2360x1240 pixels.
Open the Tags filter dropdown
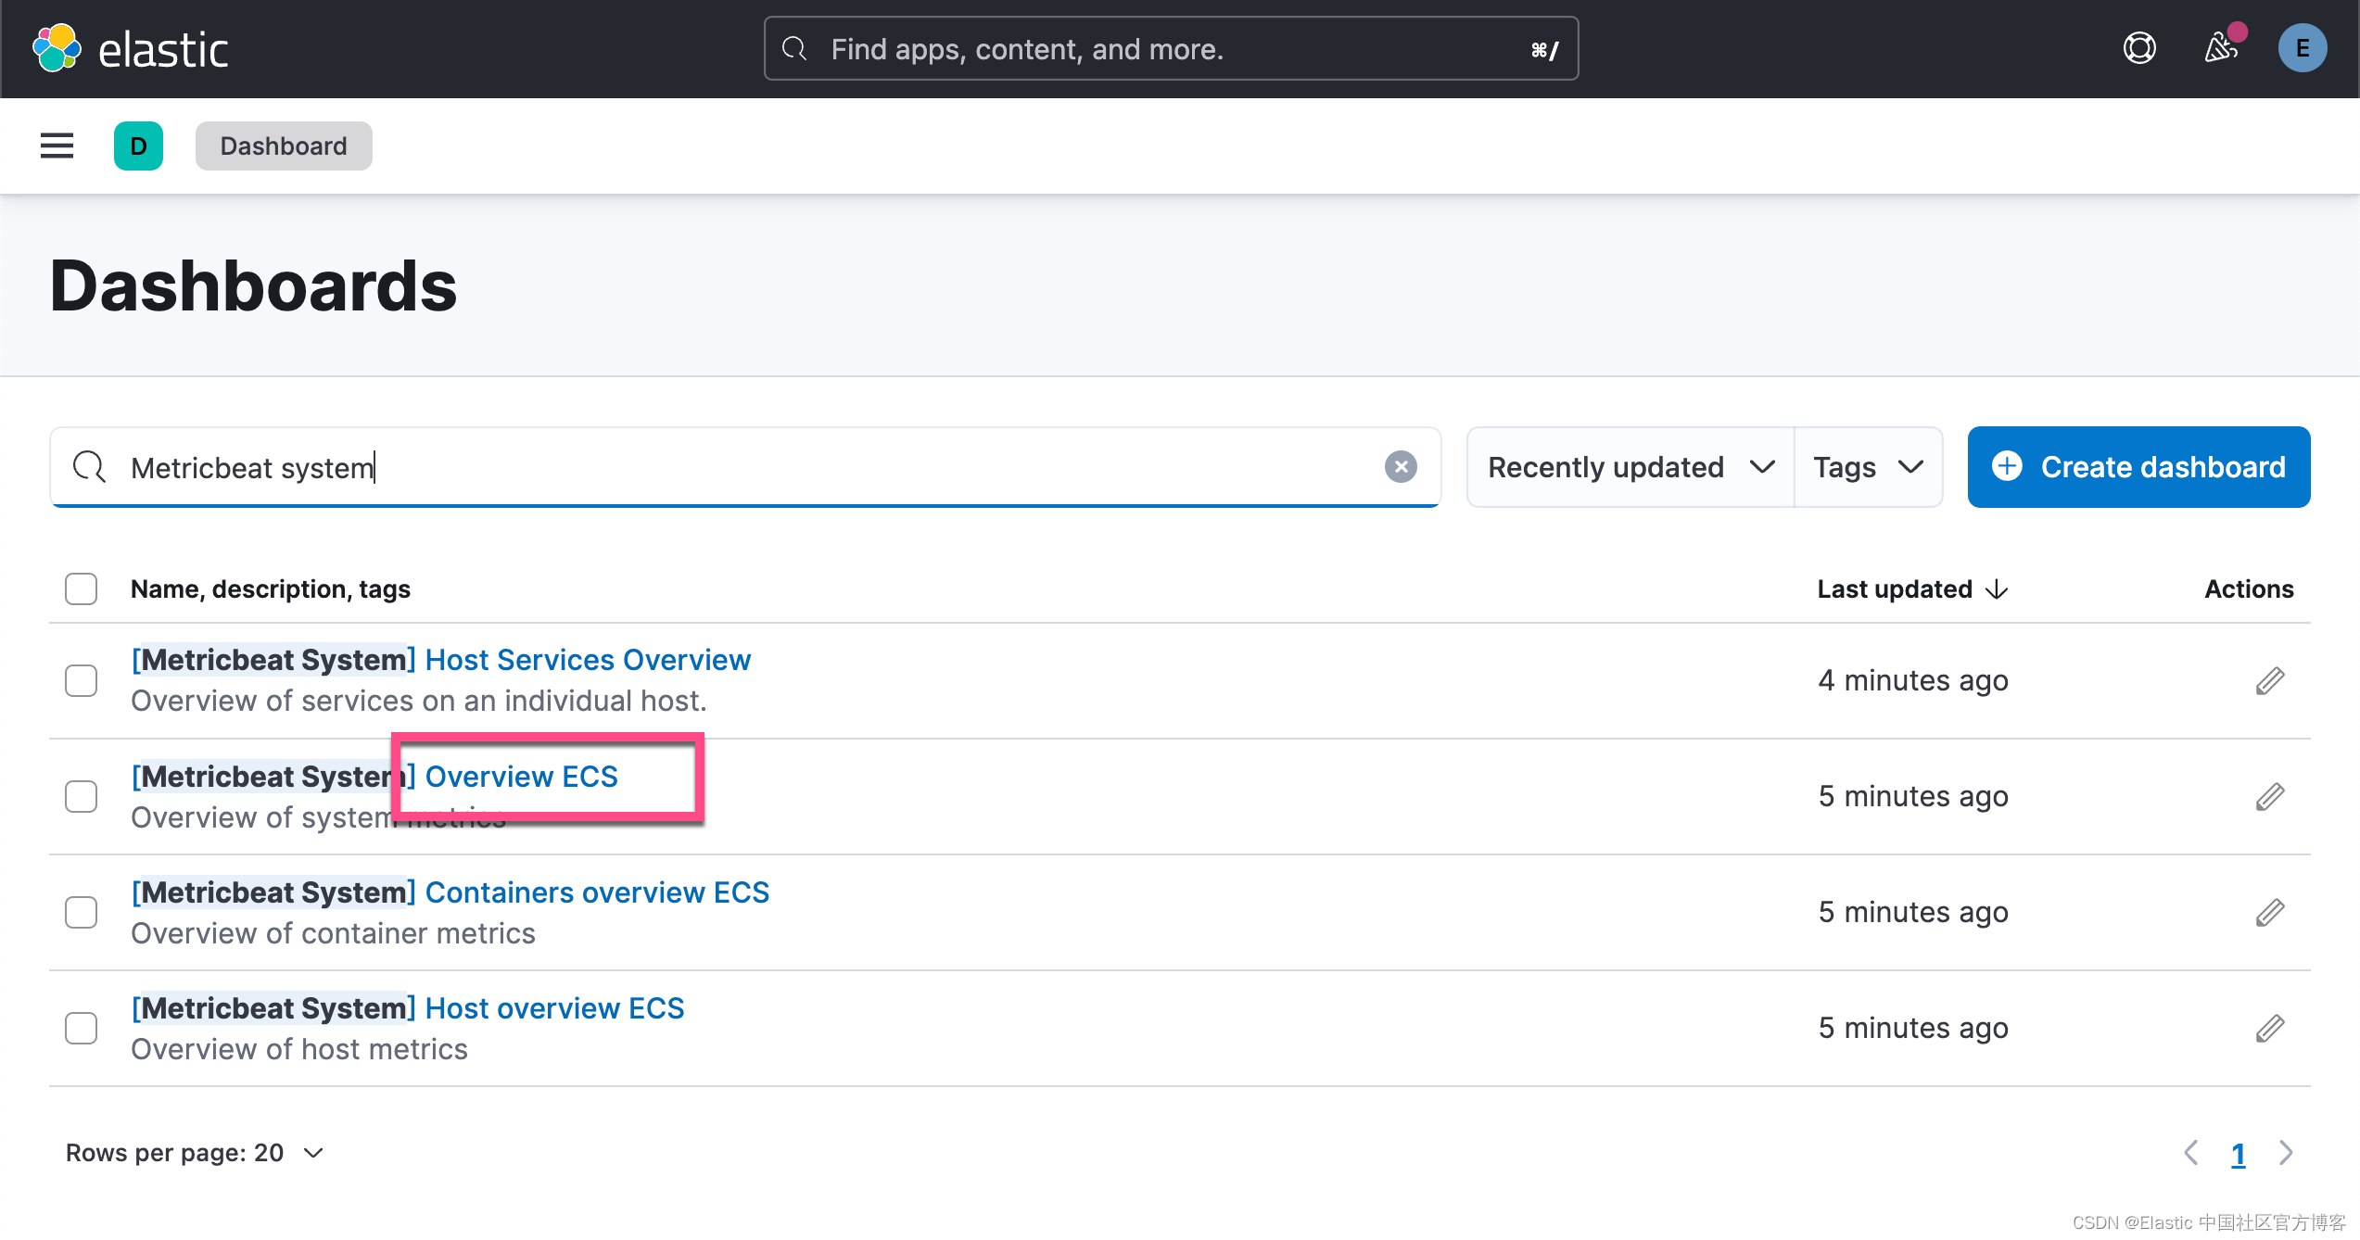pyautogui.click(x=1868, y=467)
